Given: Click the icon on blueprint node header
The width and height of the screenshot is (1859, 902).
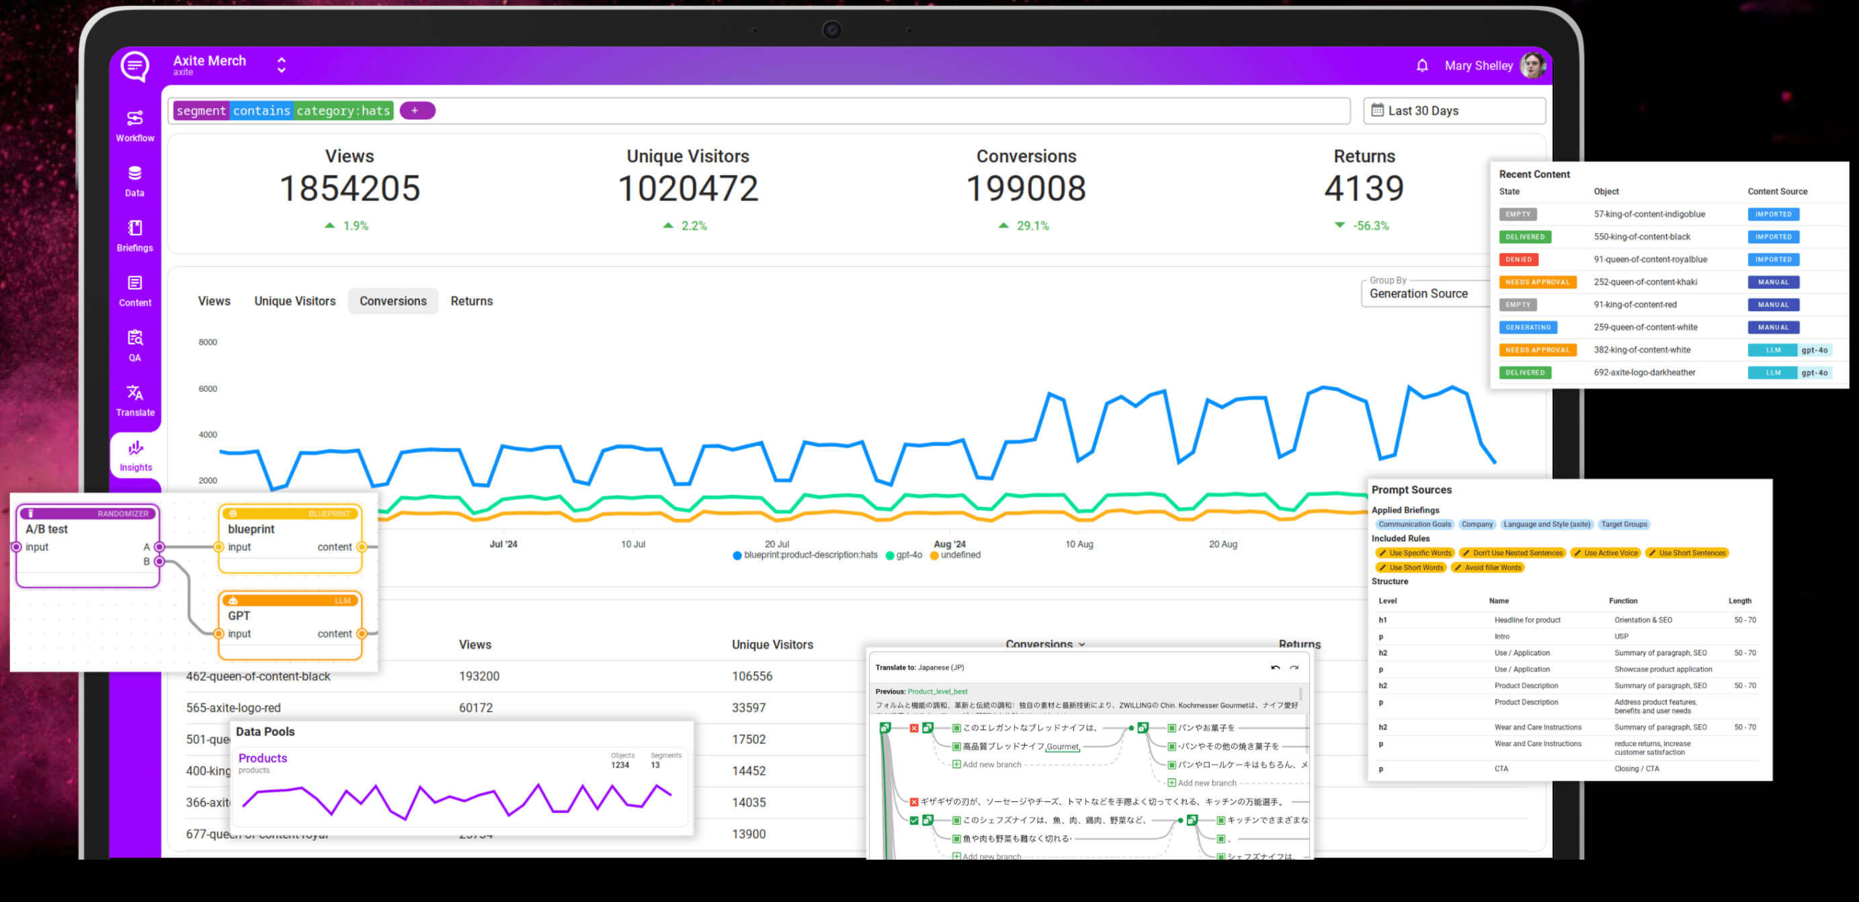Looking at the screenshot, I should click(x=233, y=514).
